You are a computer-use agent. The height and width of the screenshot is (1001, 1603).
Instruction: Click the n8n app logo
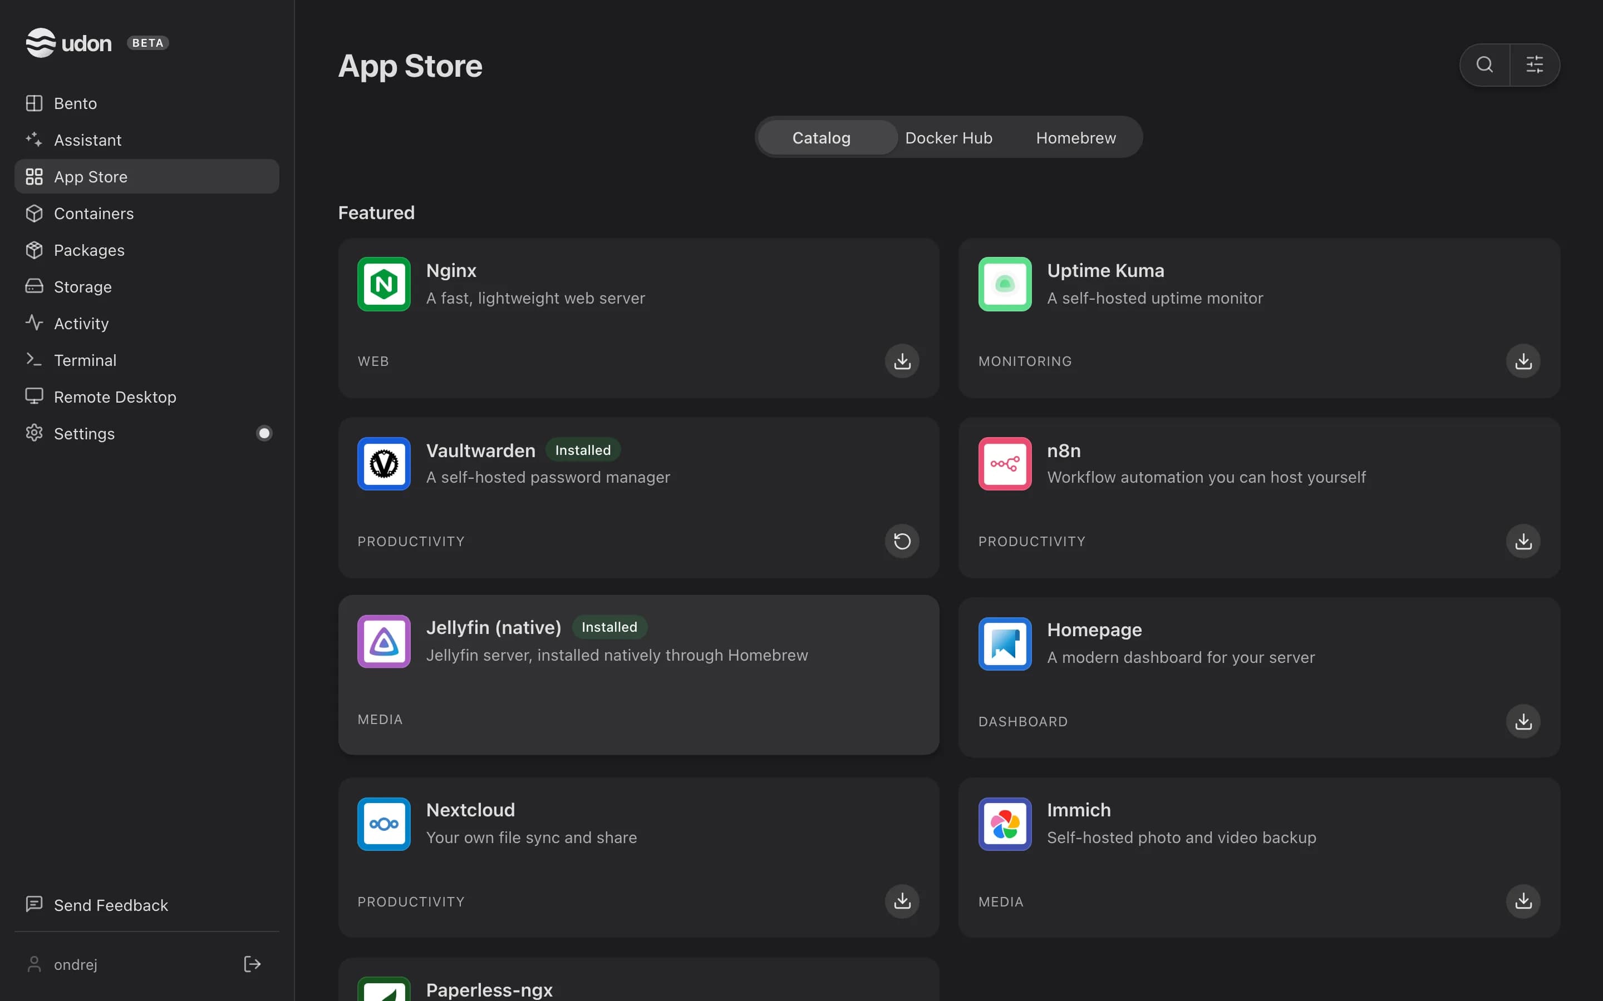pos(1005,463)
